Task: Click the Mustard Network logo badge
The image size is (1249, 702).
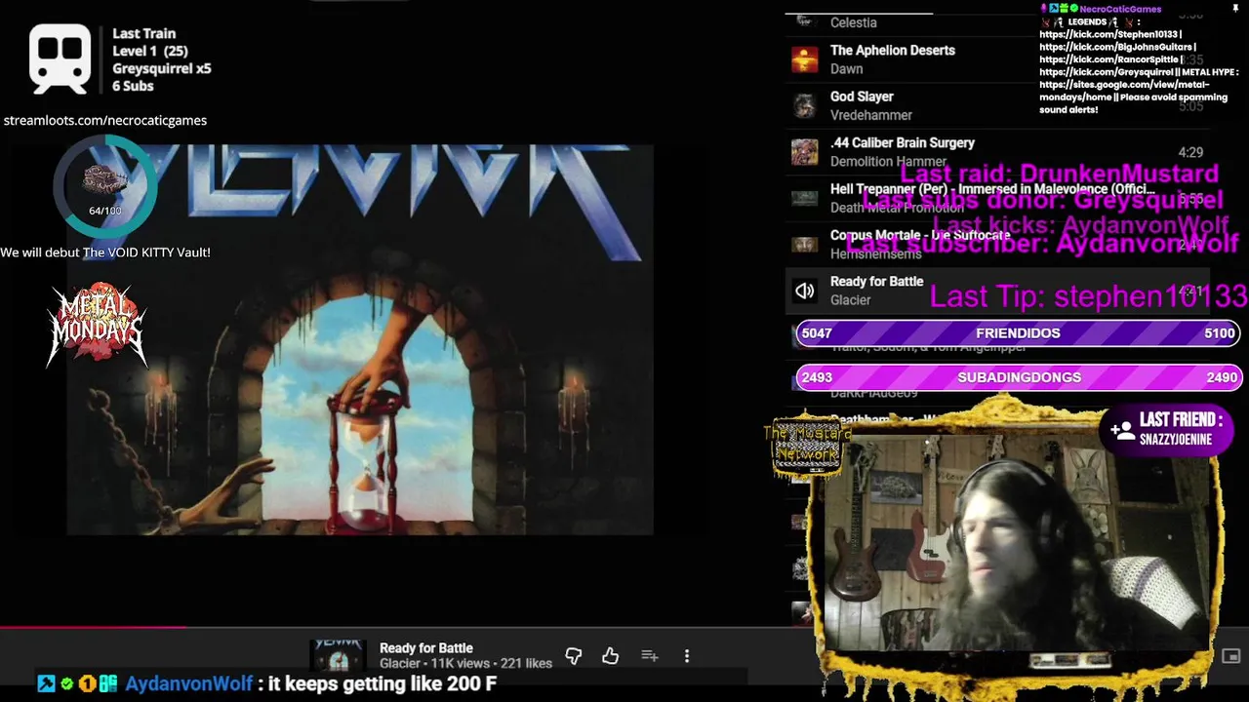Action: (807, 447)
